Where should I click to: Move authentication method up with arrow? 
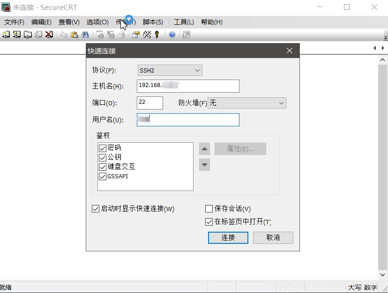[204, 149]
